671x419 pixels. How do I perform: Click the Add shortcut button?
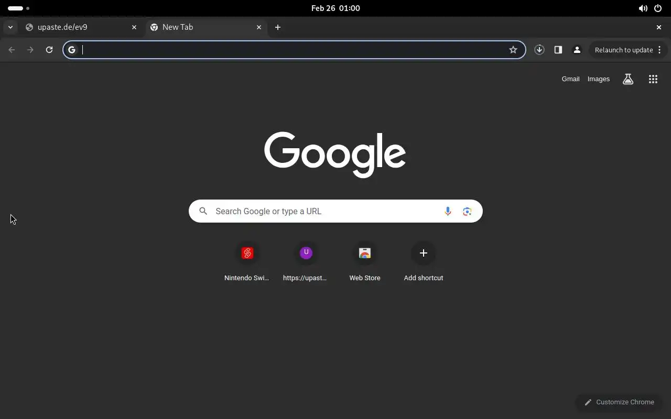coord(424,263)
